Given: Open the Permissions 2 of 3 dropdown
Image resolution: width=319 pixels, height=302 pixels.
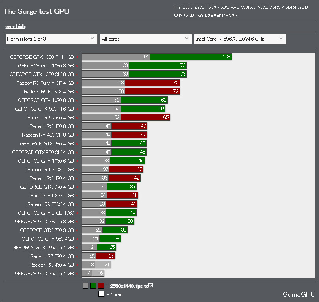Looking at the screenshot, I should (x=51, y=39).
